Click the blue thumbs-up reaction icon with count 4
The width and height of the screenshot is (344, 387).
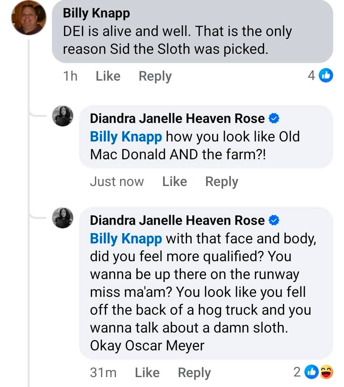point(326,75)
